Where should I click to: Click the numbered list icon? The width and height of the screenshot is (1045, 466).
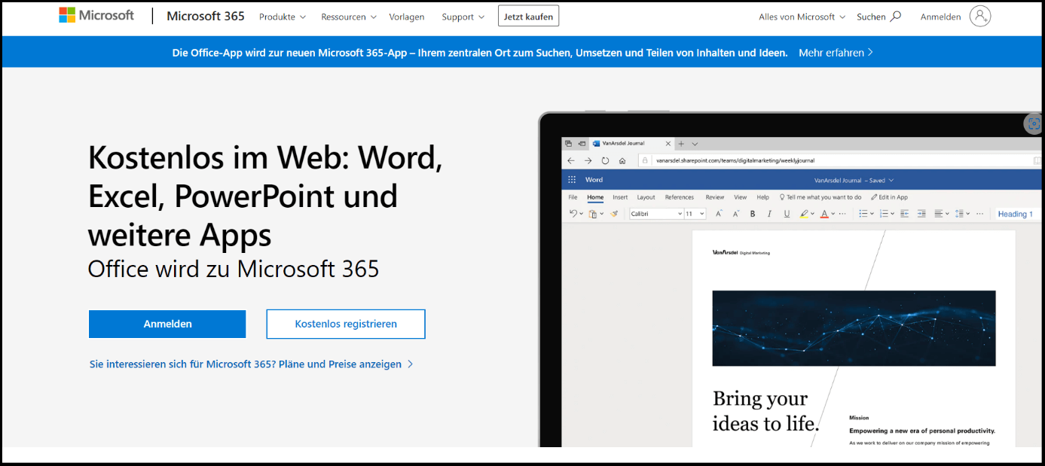click(884, 214)
